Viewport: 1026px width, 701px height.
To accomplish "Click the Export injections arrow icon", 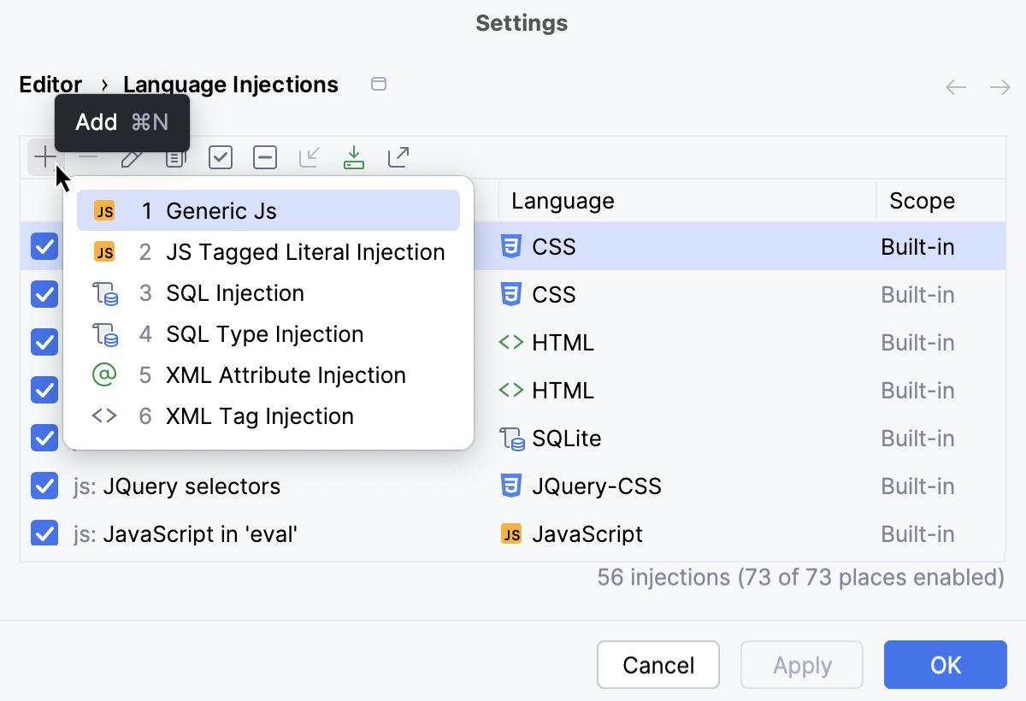I will [x=398, y=157].
